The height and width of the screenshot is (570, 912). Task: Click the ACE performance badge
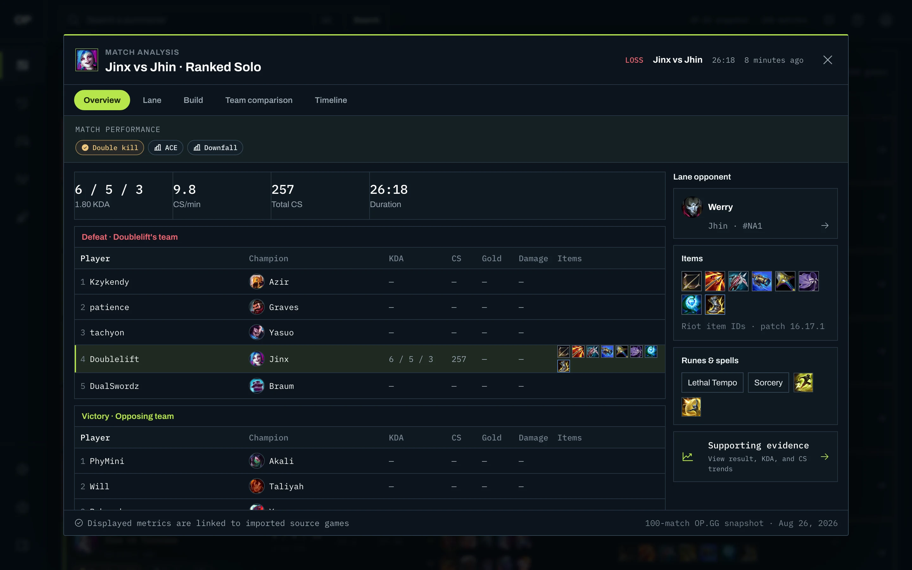pos(165,148)
